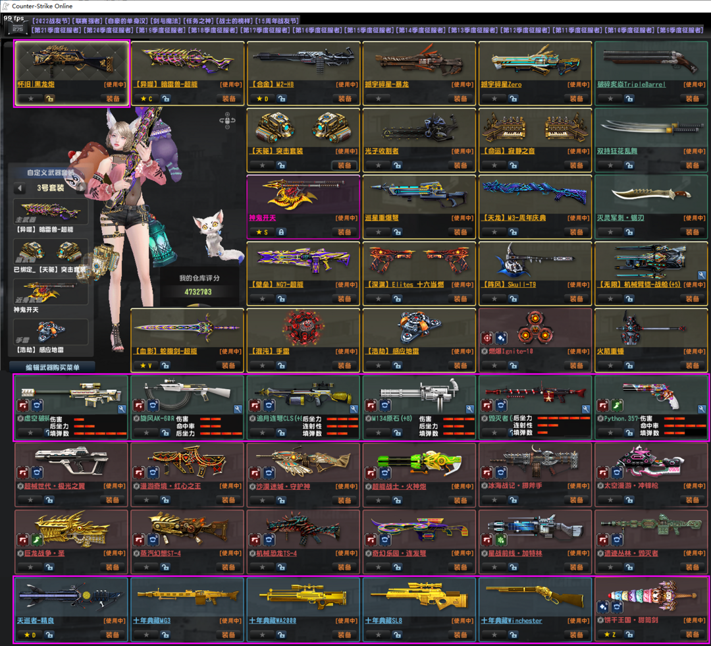Click 装备 on 十年典藏Winchester card
The image size is (711, 646).
576,635
